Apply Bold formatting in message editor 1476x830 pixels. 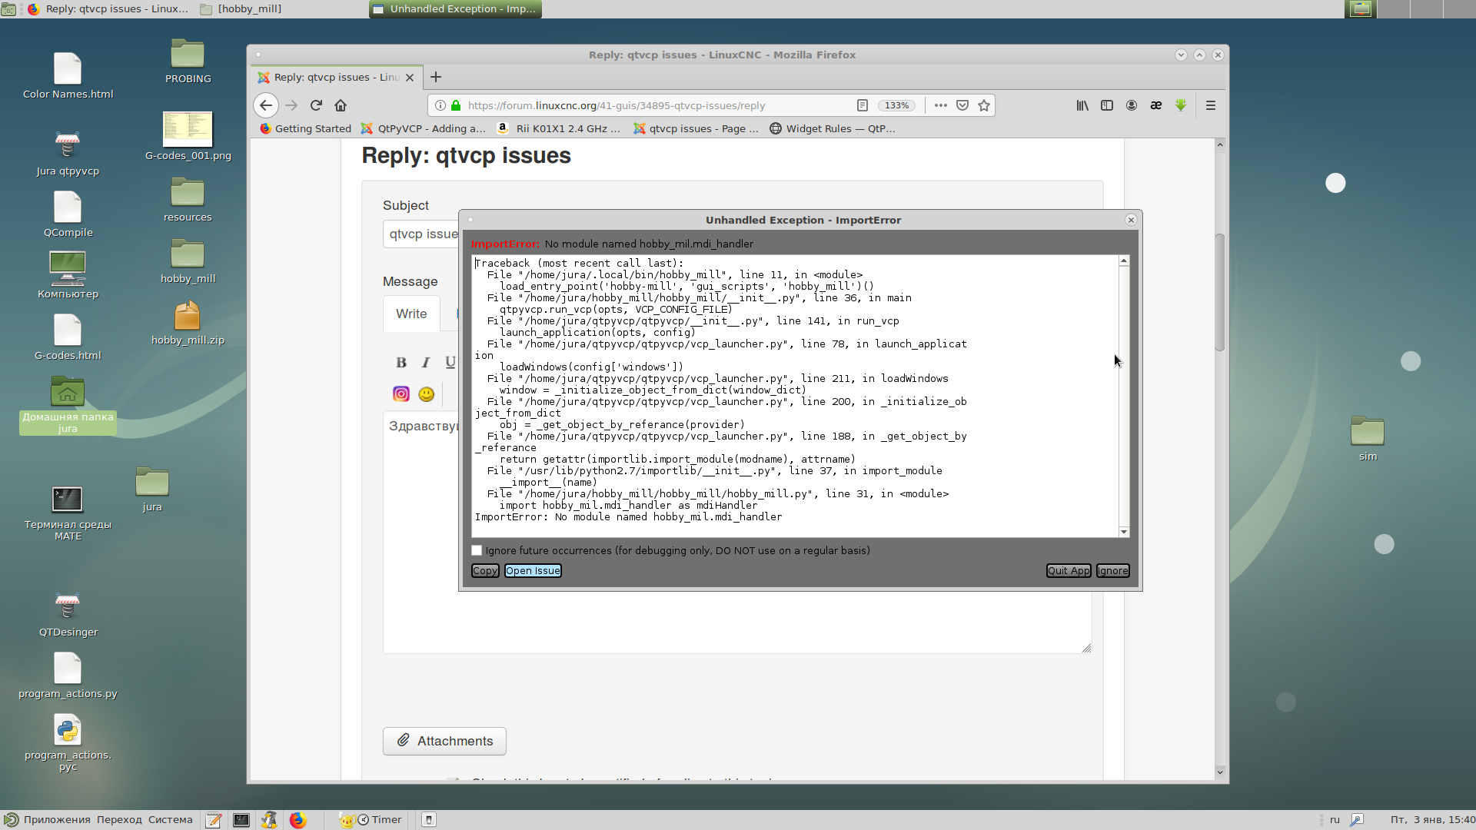pyautogui.click(x=401, y=362)
